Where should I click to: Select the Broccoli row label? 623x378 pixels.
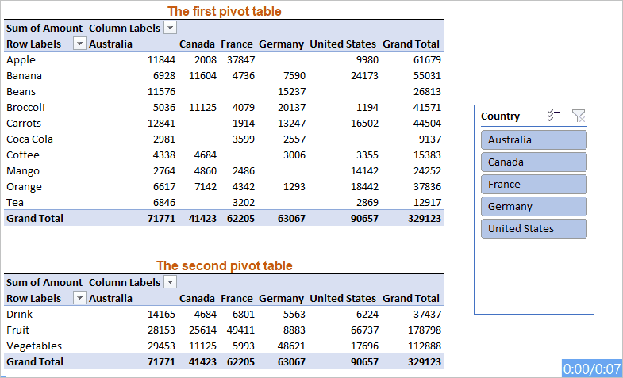pos(26,108)
